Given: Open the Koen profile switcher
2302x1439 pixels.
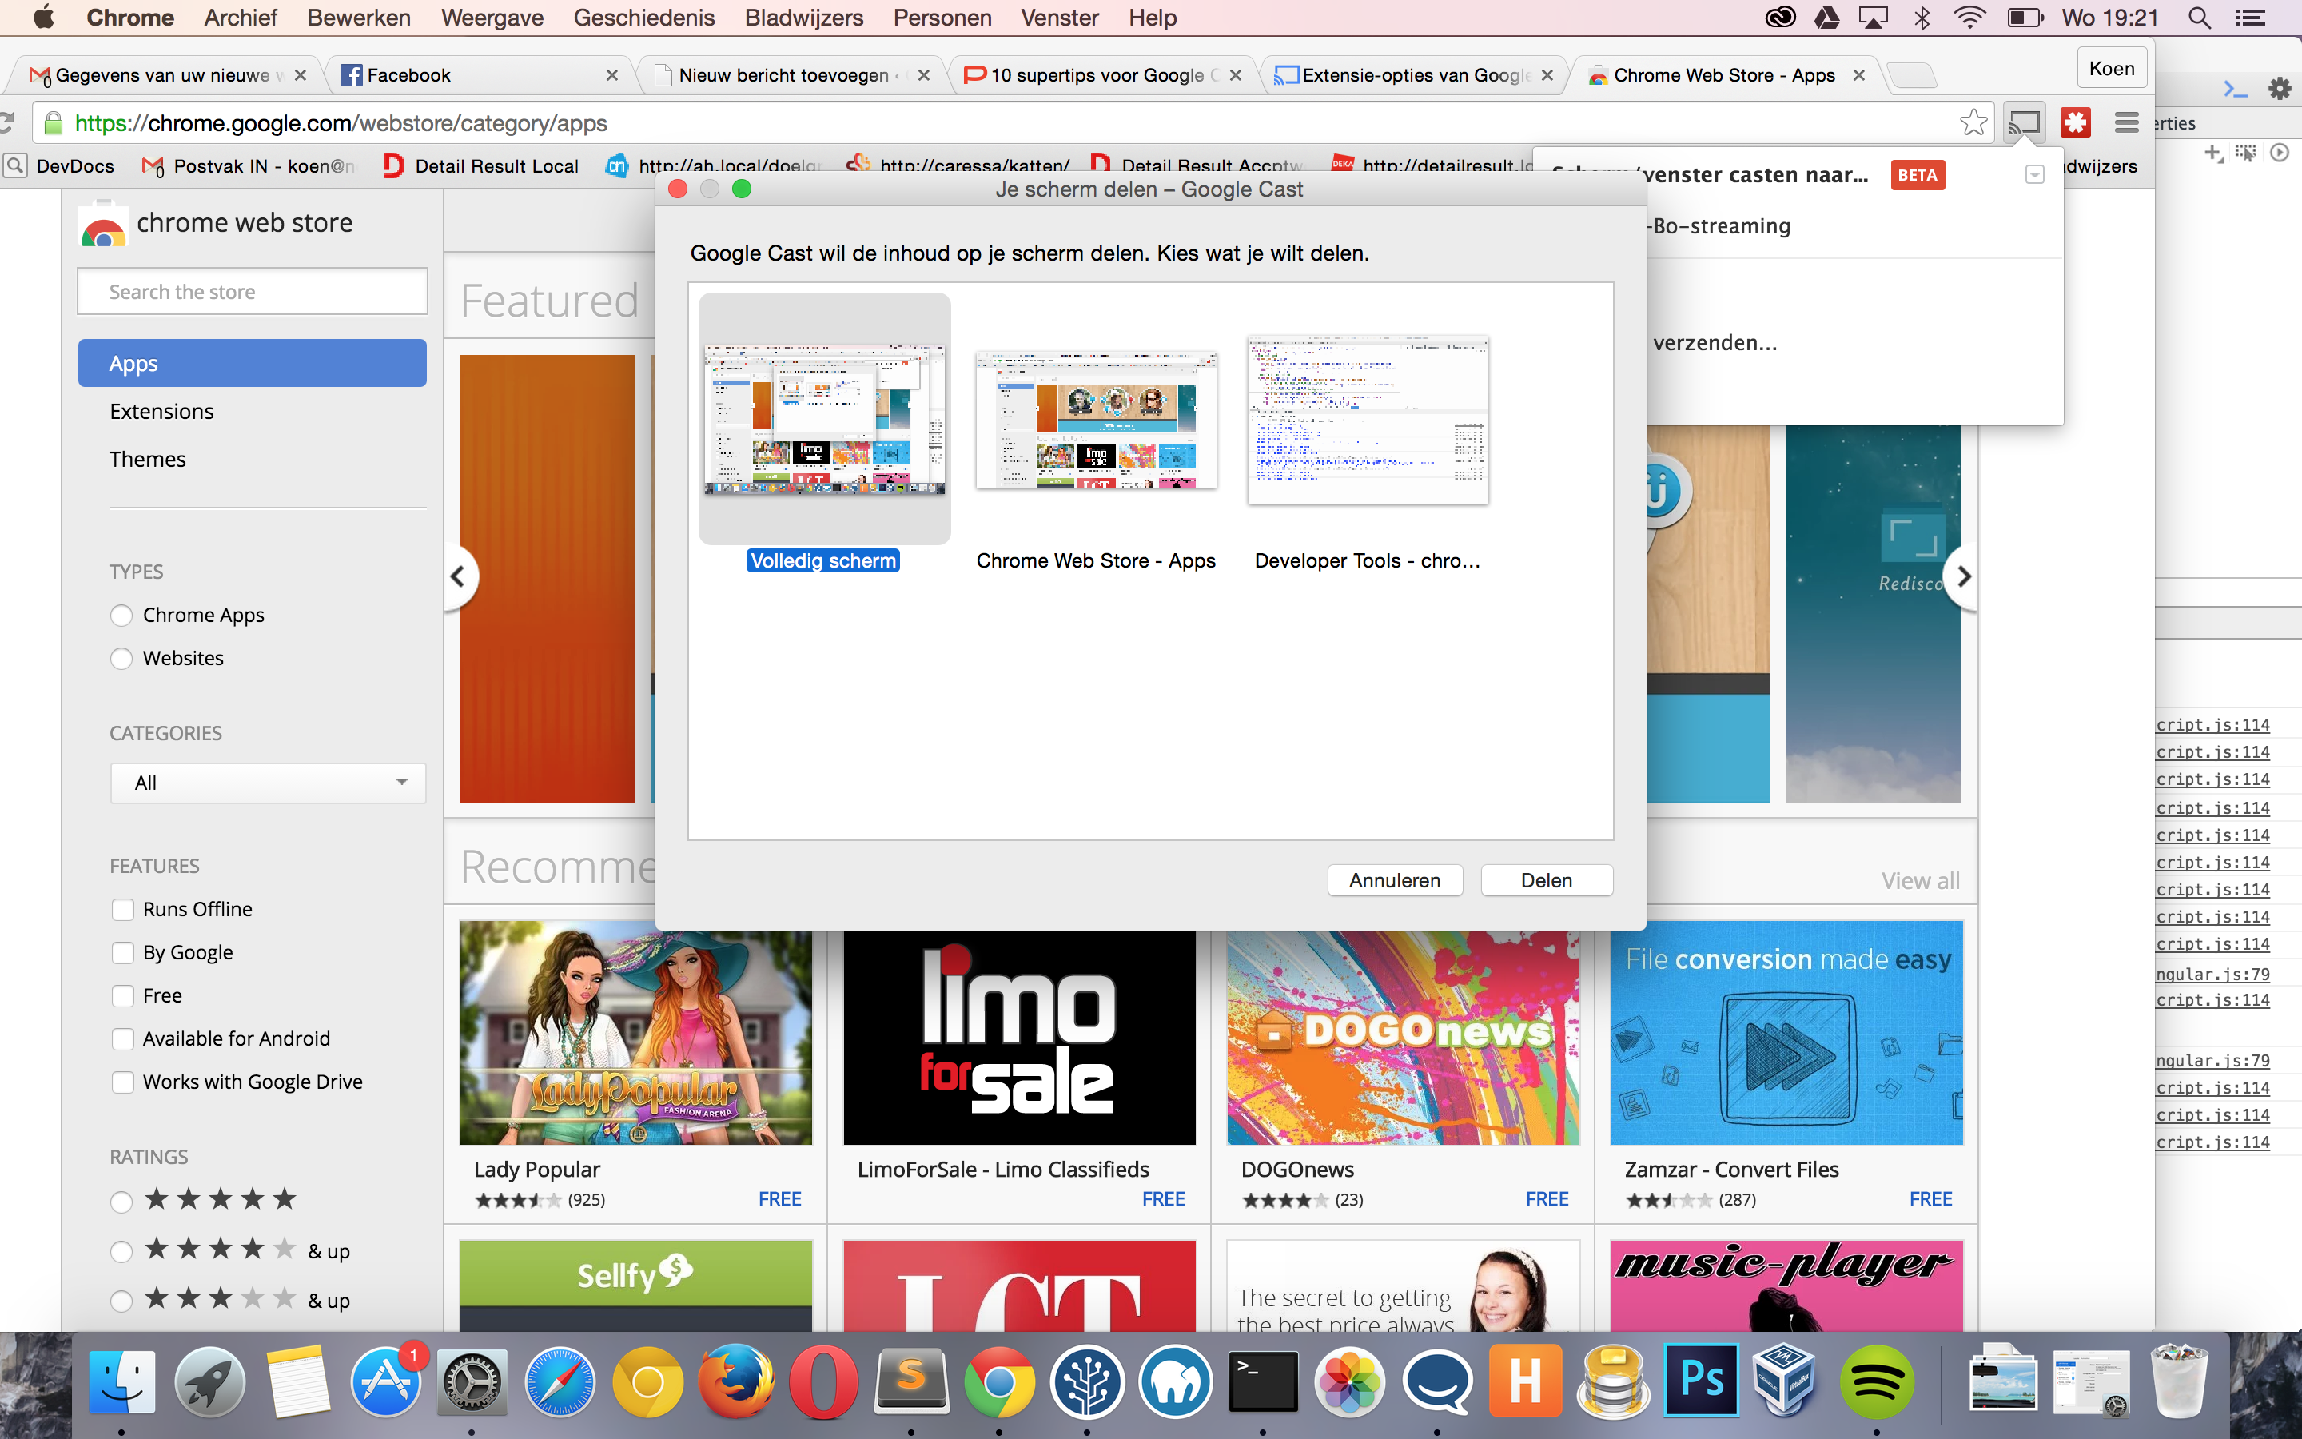Looking at the screenshot, I should pos(2112,69).
